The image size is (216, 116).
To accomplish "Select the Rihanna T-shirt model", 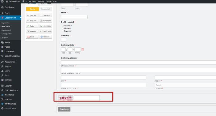I will (63, 28).
